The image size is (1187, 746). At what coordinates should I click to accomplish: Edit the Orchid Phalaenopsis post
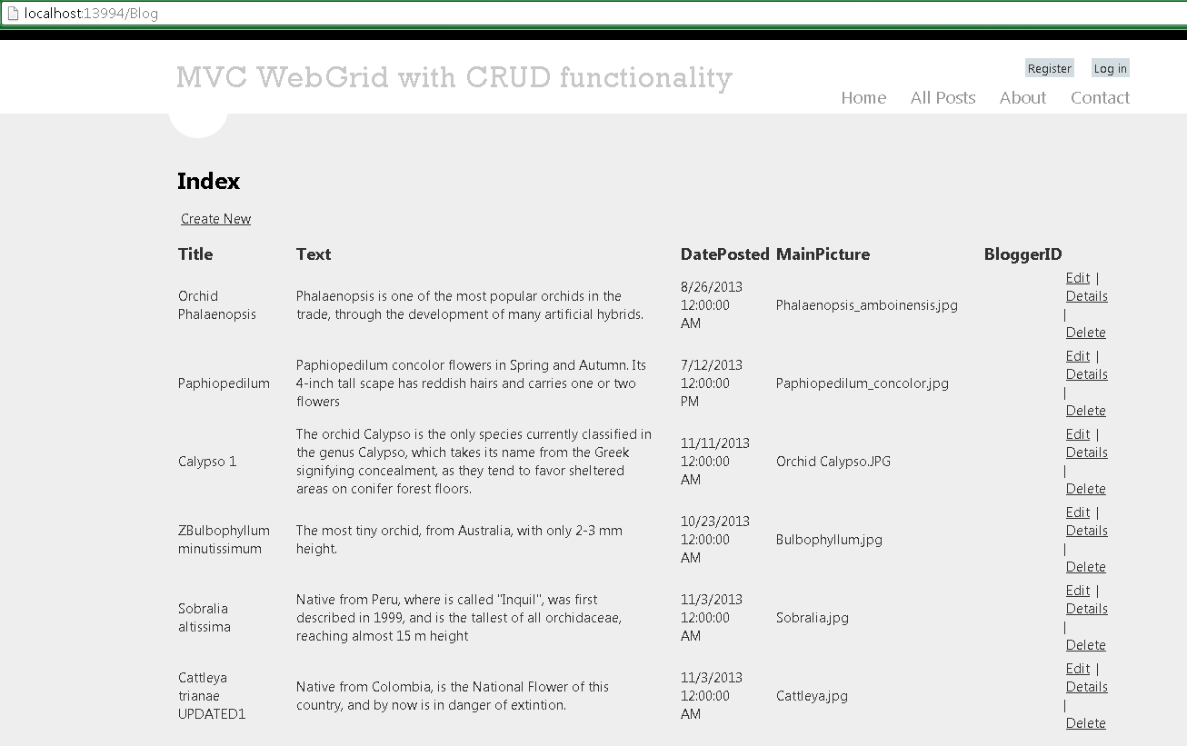[1078, 278]
